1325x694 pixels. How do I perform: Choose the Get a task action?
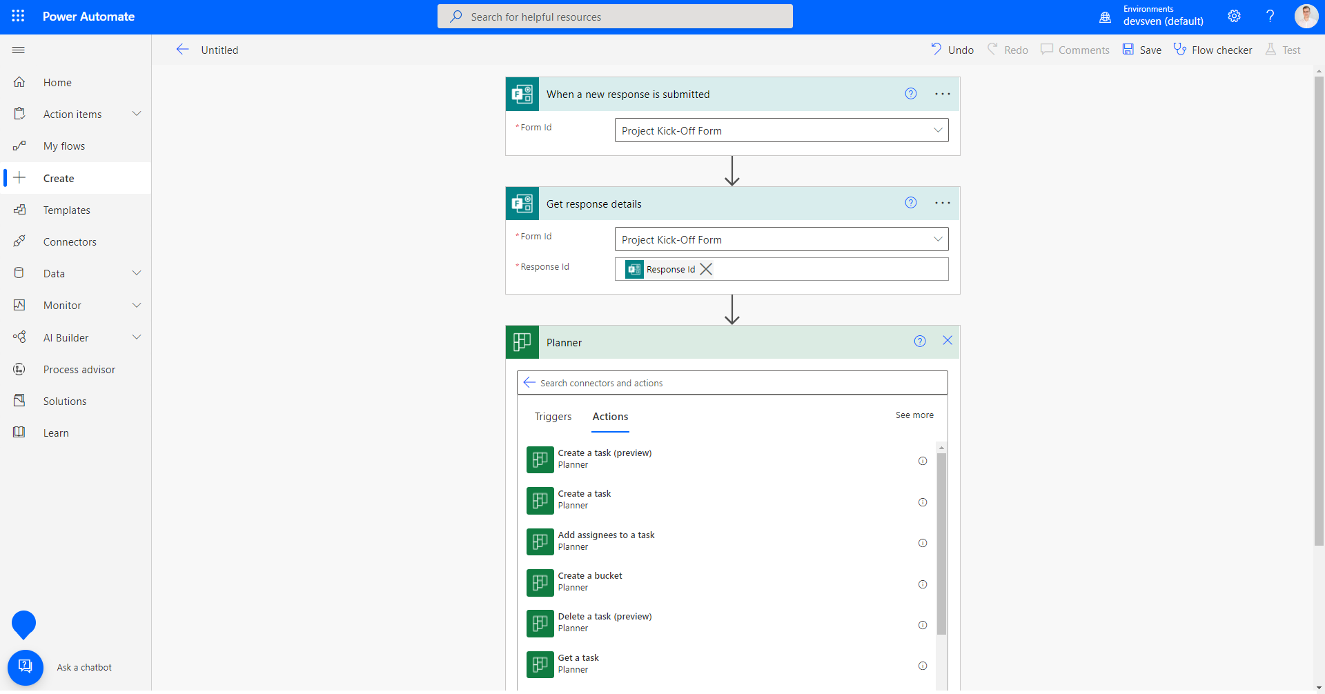click(x=727, y=664)
